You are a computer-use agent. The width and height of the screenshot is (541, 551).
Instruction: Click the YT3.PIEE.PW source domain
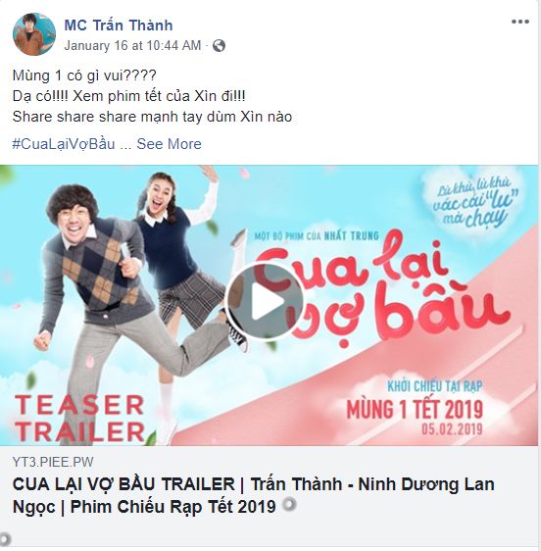[53, 462]
